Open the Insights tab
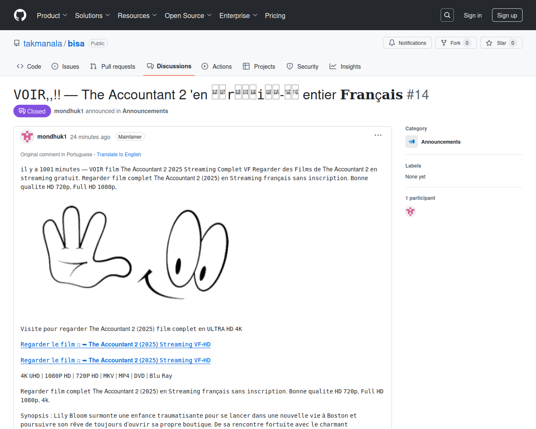536x429 pixels. click(345, 67)
